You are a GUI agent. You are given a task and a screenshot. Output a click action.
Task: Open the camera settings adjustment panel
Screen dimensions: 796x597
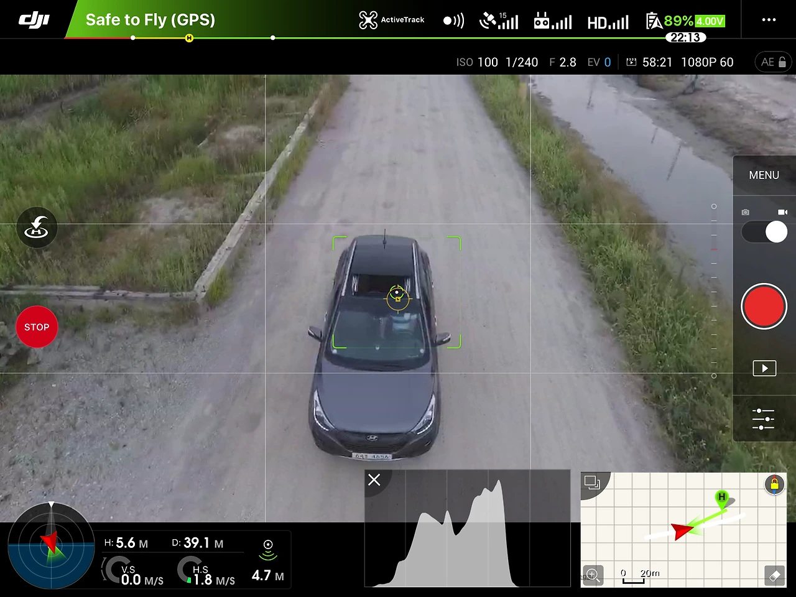point(764,419)
